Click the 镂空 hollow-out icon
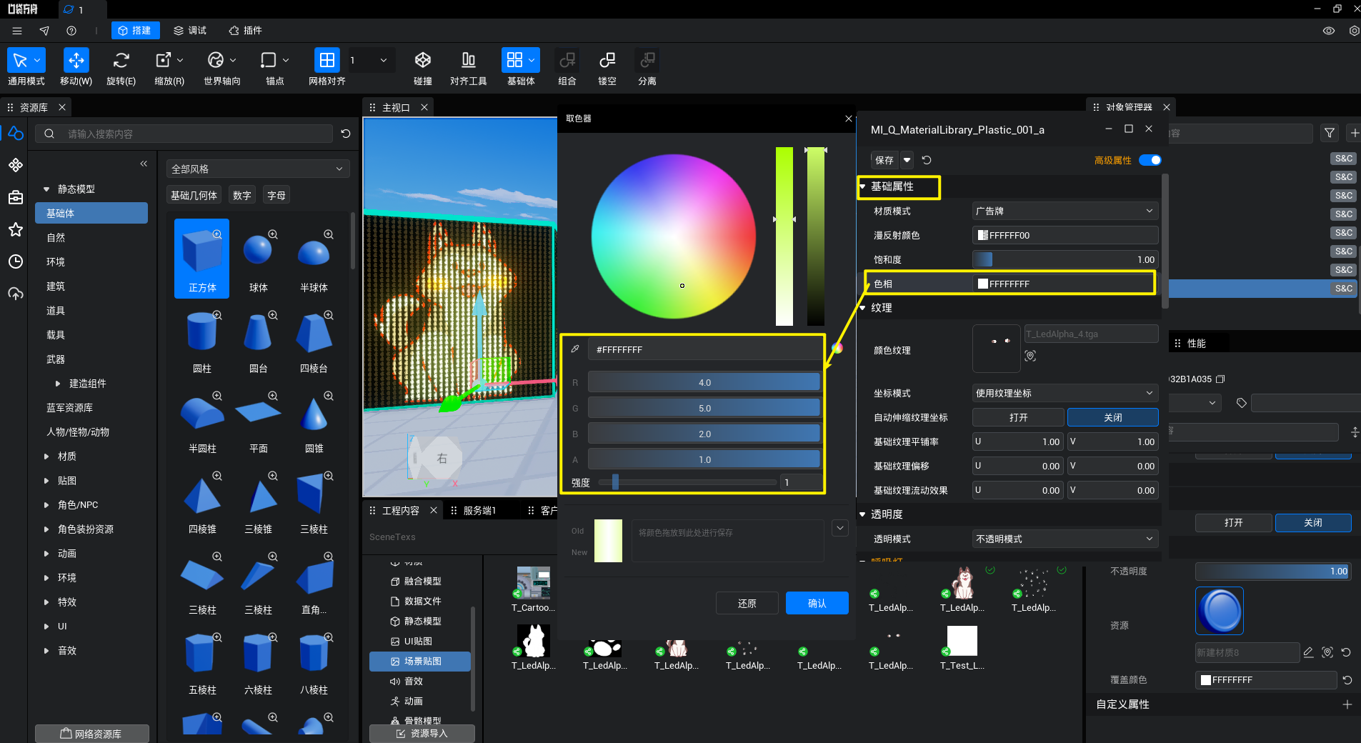 click(x=607, y=60)
